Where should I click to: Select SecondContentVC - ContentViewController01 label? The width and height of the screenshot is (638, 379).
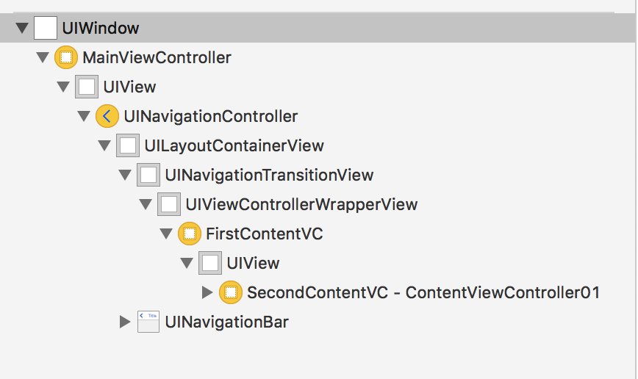pyautogui.click(x=423, y=292)
